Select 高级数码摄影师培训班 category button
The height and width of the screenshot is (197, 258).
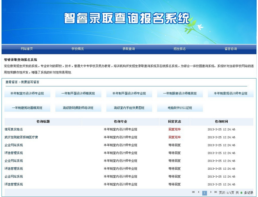(78, 108)
